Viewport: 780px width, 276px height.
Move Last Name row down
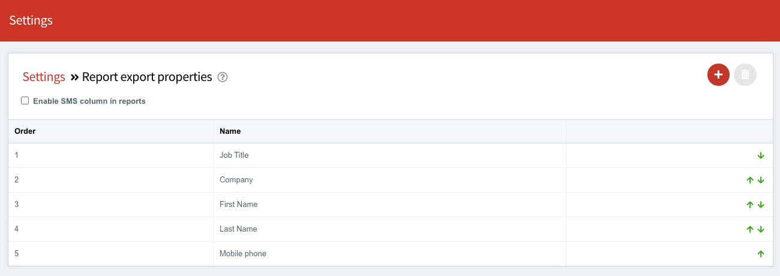coord(761,229)
